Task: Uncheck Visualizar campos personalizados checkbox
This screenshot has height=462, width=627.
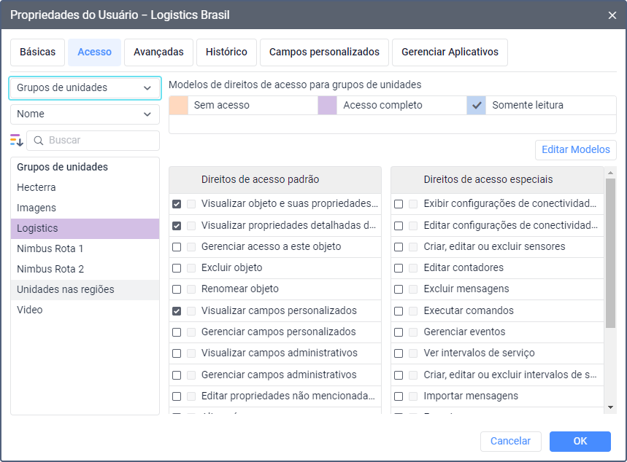Action: click(x=177, y=311)
